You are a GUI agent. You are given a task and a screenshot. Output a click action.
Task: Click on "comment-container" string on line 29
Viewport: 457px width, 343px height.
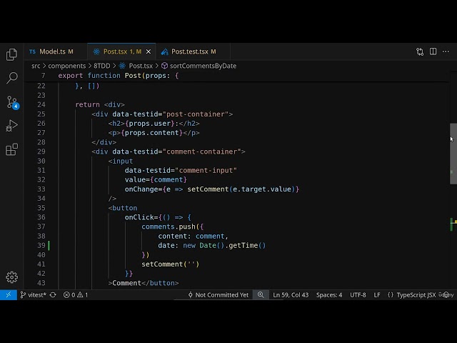[x=201, y=151]
